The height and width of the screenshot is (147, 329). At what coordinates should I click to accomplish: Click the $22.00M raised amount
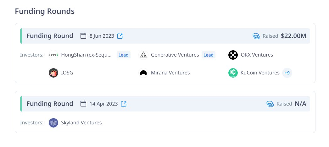pos(293,36)
